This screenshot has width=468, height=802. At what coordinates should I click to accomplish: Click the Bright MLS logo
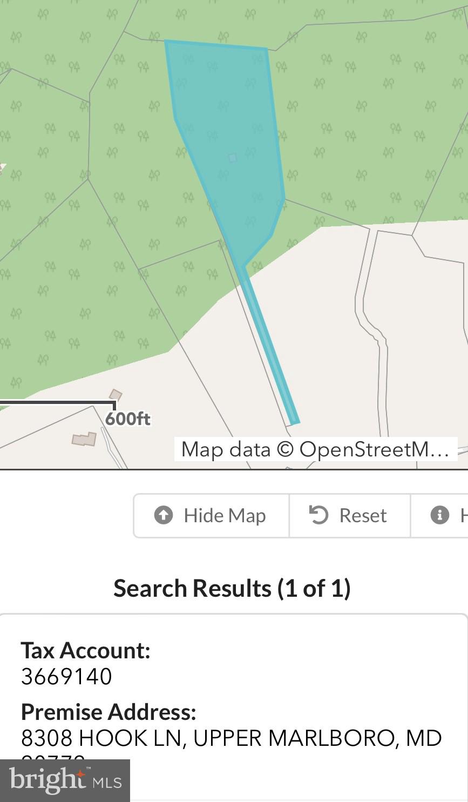tap(65, 780)
